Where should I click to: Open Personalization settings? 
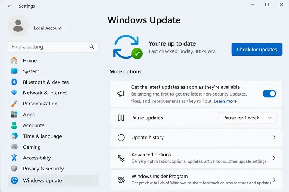40,104
